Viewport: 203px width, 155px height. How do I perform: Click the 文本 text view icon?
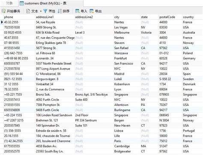[28, 11]
